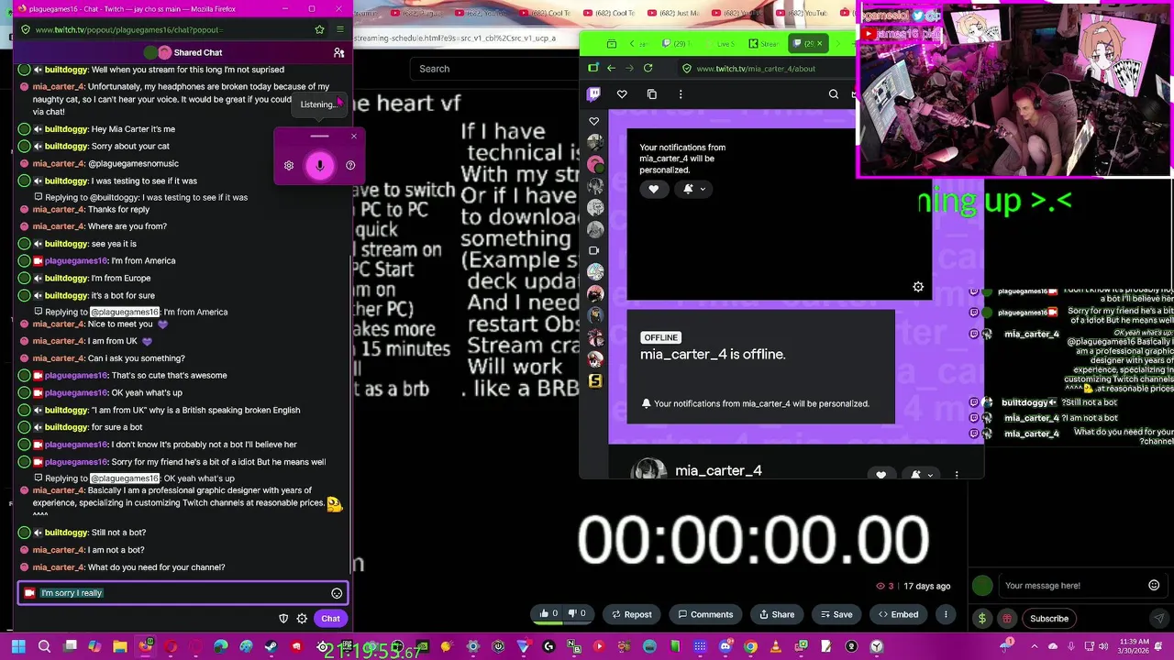The width and height of the screenshot is (1174, 660).
Task: Open Firefox menu in chat popout window
Action: click(x=339, y=29)
